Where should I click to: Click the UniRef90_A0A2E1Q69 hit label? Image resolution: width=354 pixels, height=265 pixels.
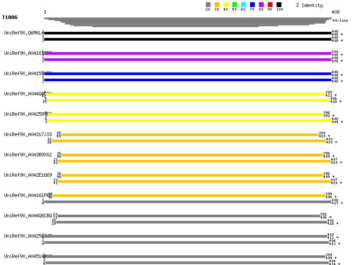click(x=28, y=175)
